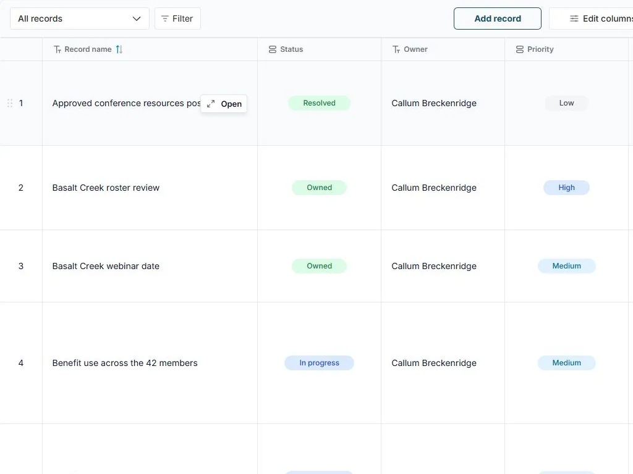The image size is (633, 474).
Task: Click the Priority column select-type icon
Action: (x=519, y=49)
